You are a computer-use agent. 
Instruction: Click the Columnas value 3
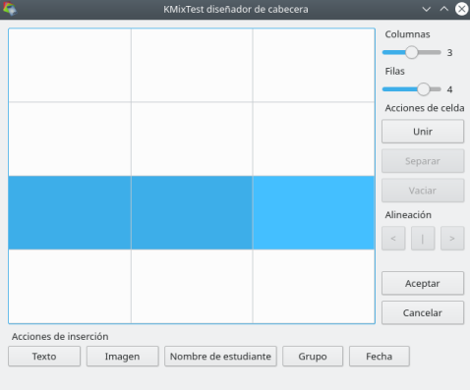pyautogui.click(x=449, y=53)
